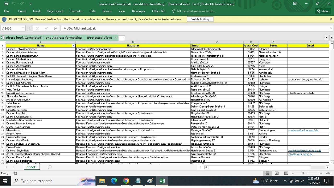Viewport: 334px width, 188px height.
Task: Expand the formula bar
Action: 331,28
